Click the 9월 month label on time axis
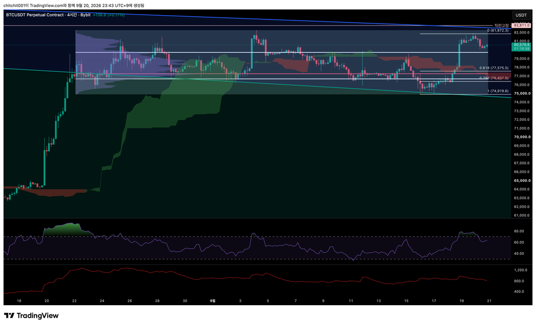Viewport: 536px width, 326px height. pos(213,301)
